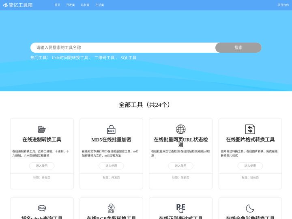Focus the tool name search field
Screen dimensions: 292x219
click(x=123, y=48)
